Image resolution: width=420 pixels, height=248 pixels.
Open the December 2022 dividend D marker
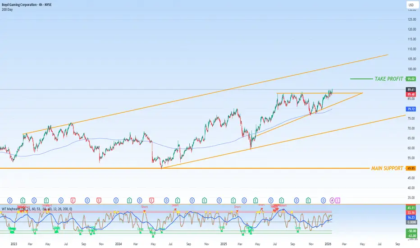[x=10, y=200]
